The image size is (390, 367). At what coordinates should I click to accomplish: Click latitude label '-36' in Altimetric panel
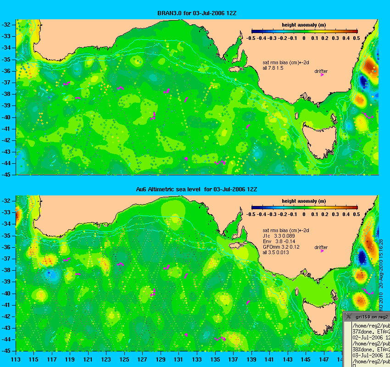point(6,247)
